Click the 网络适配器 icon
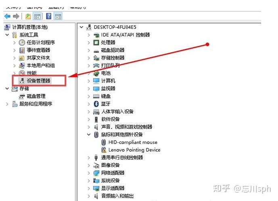Viewport: 278px width, 201px height. (96, 173)
